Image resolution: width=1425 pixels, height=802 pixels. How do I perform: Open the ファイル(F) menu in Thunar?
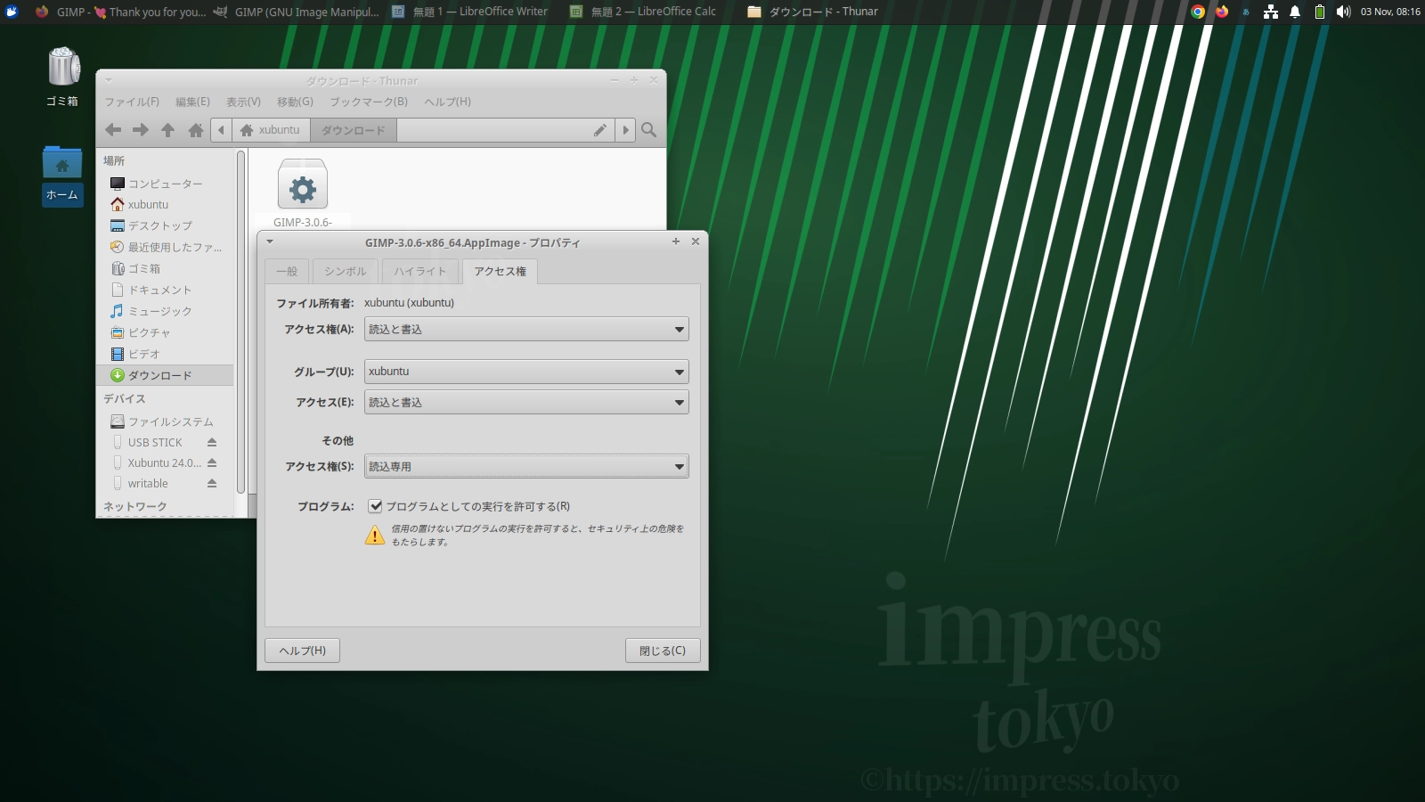tap(132, 102)
